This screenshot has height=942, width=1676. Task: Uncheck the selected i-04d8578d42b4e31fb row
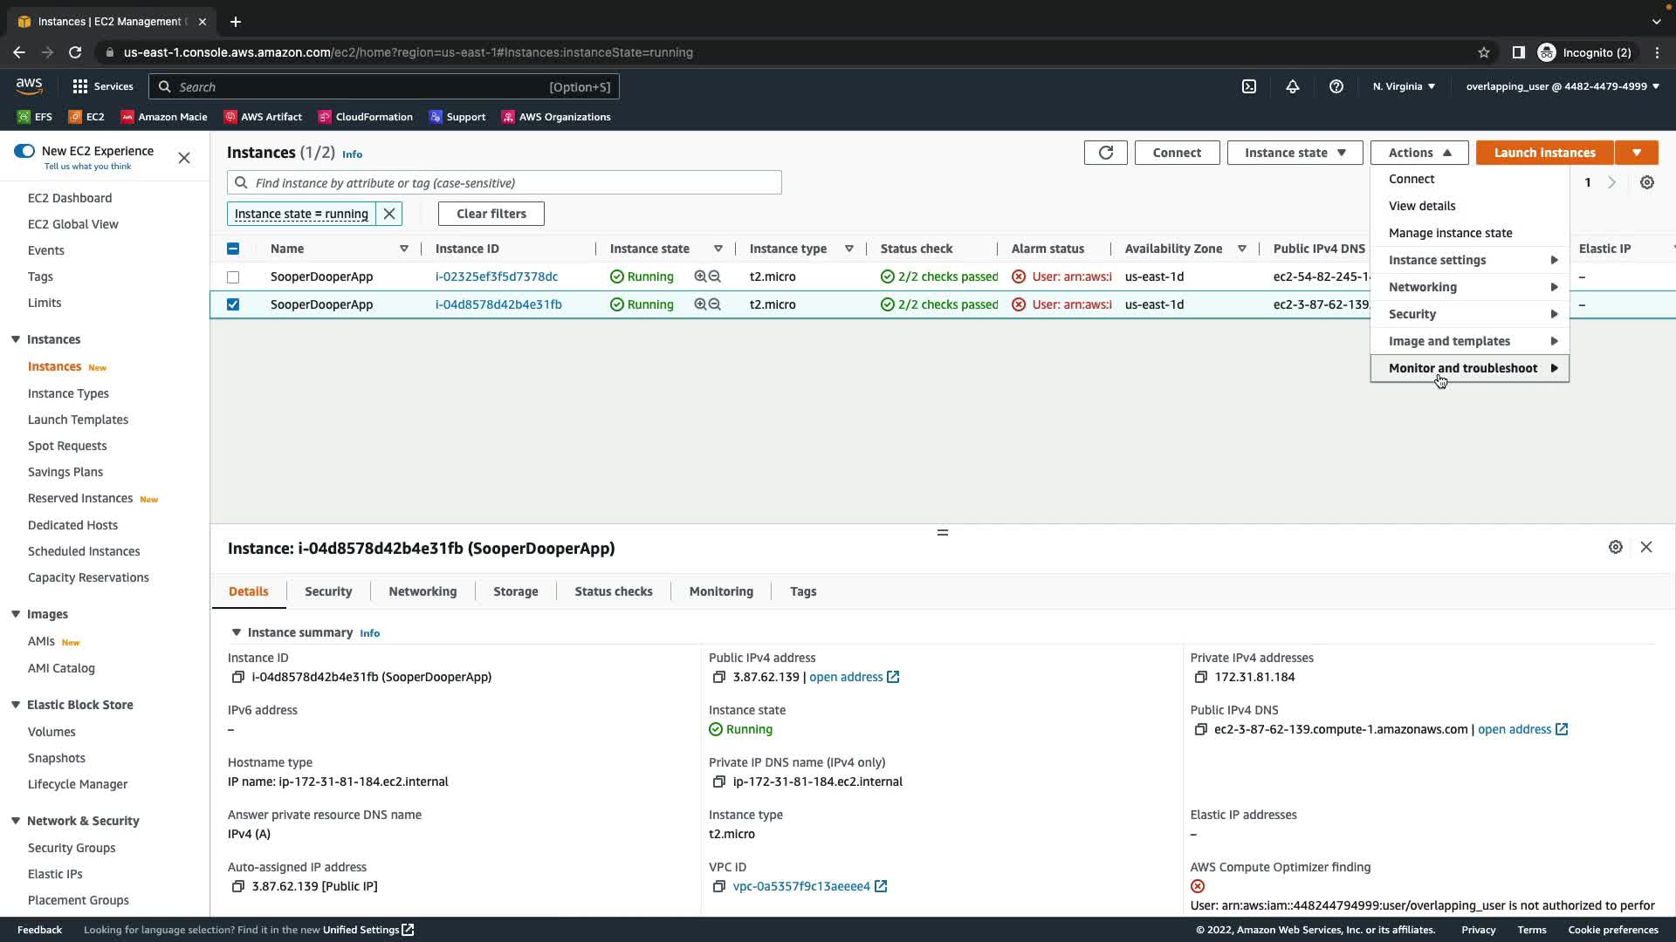(x=233, y=304)
